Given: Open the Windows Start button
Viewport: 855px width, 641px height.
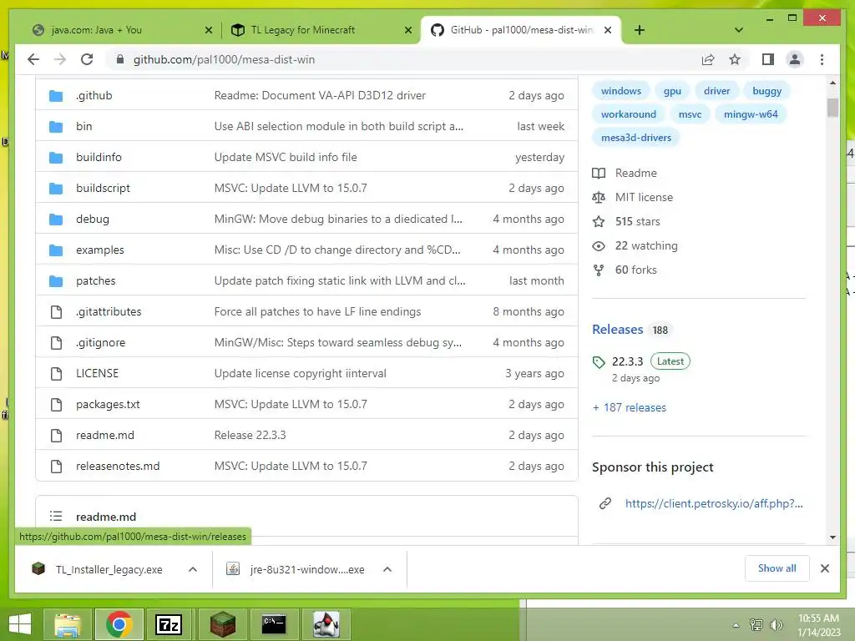Looking at the screenshot, I should [21, 624].
